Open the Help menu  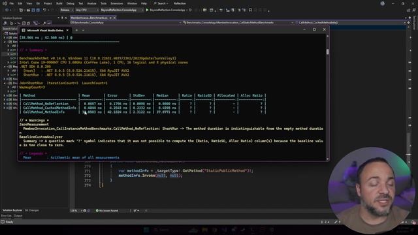144,3
